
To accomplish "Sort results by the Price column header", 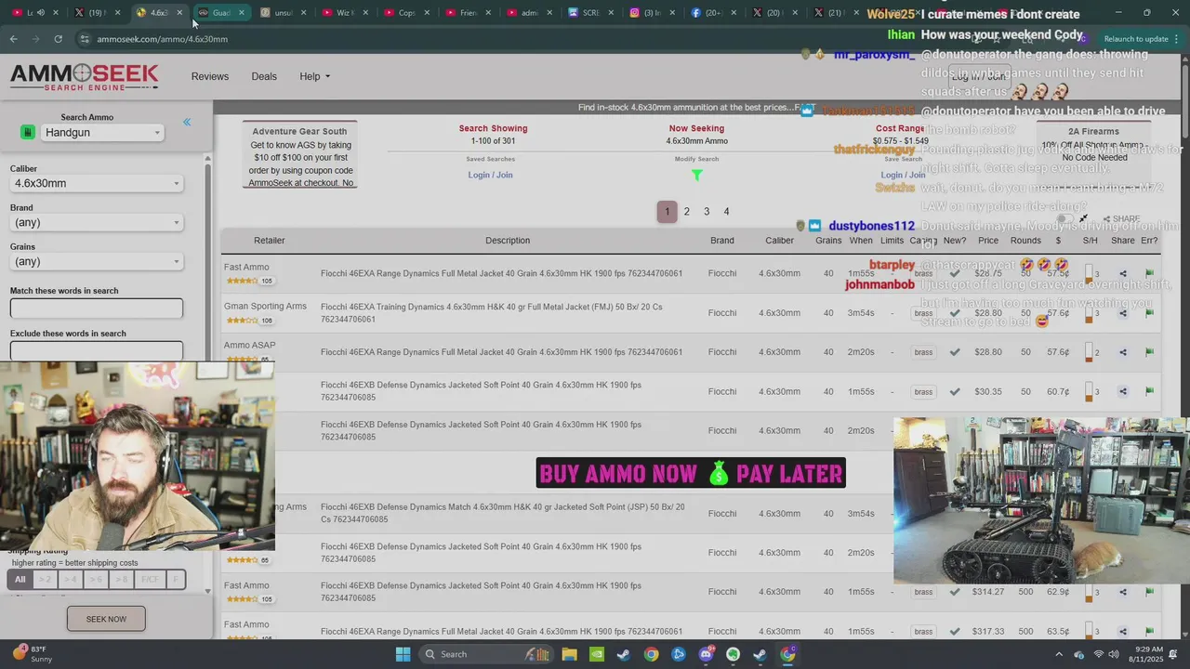I will tap(988, 241).
